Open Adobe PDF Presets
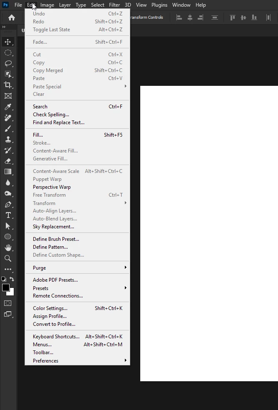 pyautogui.click(x=77, y=280)
